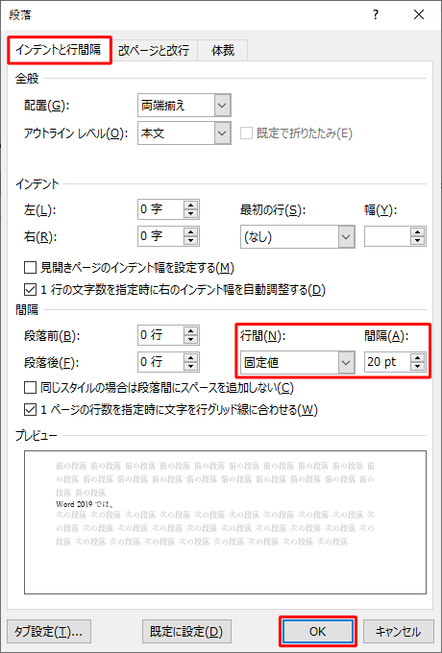Decrease the 右 indent with the down arrow
442x653 pixels.
(x=191, y=241)
